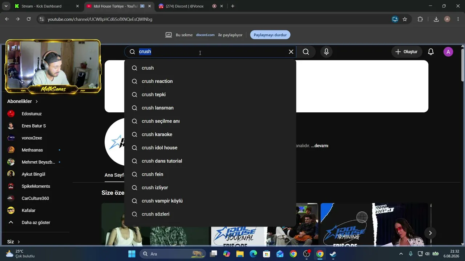The width and height of the screenshot is (465, 261).
Task: Select the 'crush fein' suggestion
Action: [x=210, y=174]
